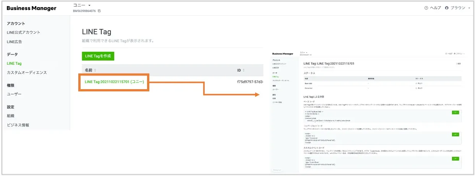Click the Business Manager logo
This screenshot has width=476, height=176.
[31, 8]
